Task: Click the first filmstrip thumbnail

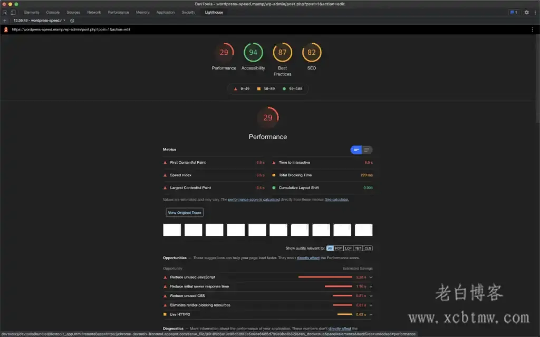Action: pos(172,230)
